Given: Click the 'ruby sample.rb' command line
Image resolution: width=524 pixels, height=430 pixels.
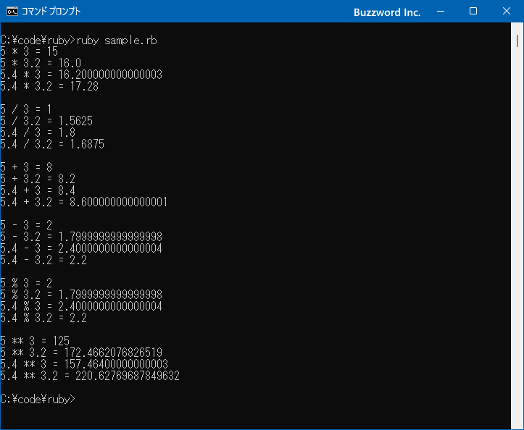Looking at the screenshot, I should click(117, 41).
